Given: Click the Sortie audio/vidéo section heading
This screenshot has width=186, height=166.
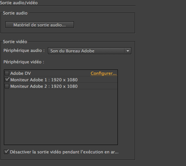Looking at the screenshot, I should coord(19,3).
